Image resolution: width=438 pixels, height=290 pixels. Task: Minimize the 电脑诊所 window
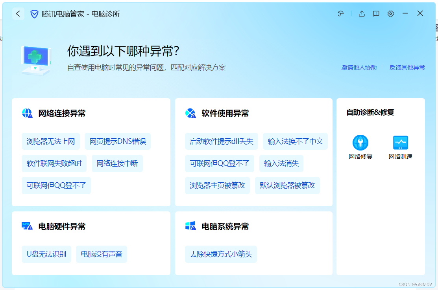(x=405, y=13)
